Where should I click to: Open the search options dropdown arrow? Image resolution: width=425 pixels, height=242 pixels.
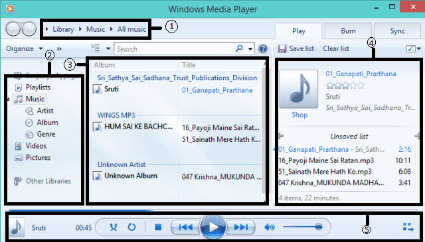pyautogui.click(x=250, y=49)
